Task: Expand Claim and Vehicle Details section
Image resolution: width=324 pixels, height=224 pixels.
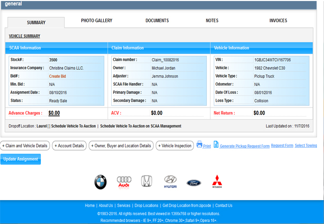Action: 25,146
